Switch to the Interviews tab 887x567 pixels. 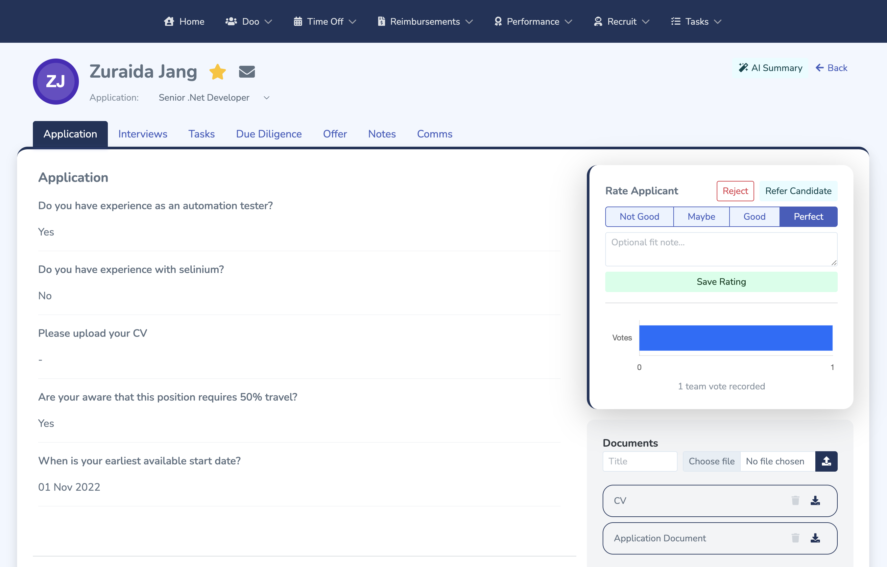tap(143, 134)
